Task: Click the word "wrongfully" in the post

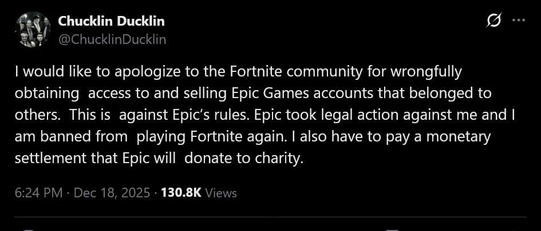Action: point(425,72)
